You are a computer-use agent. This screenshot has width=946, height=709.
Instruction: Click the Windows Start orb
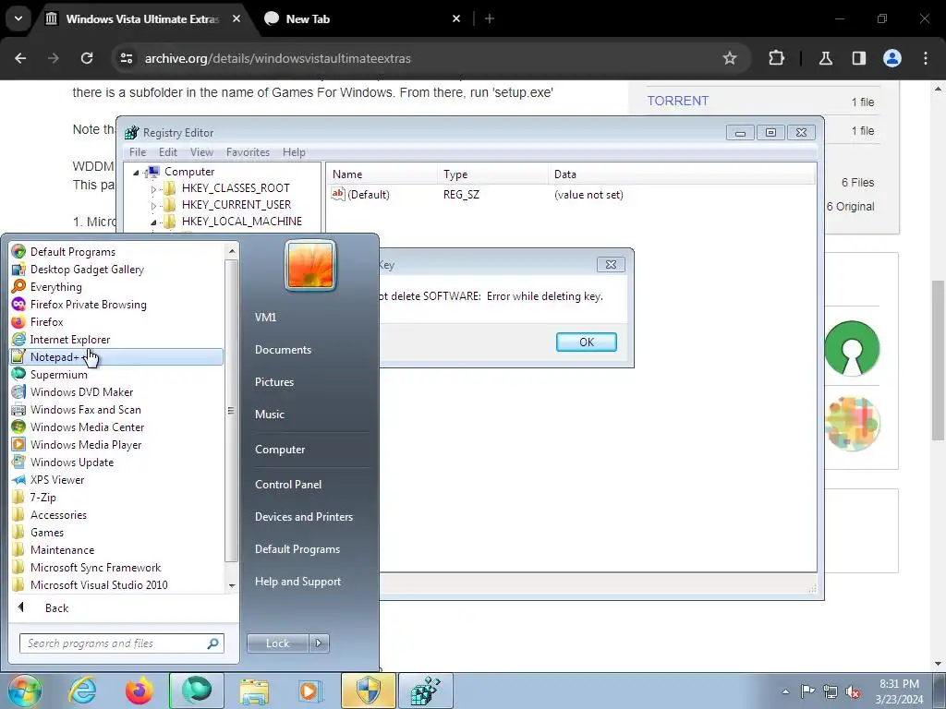24,691
